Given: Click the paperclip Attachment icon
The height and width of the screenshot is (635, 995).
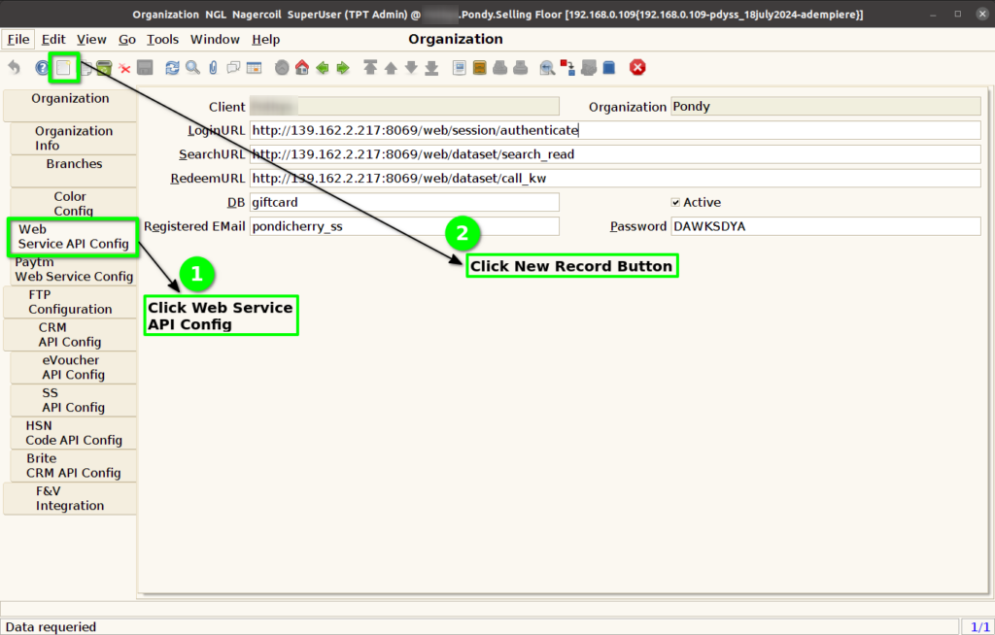Looking at the screenshot, I should pyautogui.click(x=213, y=67).
